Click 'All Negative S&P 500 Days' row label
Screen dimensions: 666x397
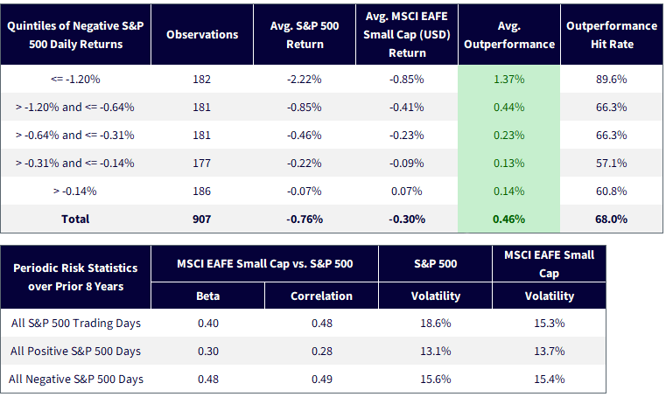75,380
